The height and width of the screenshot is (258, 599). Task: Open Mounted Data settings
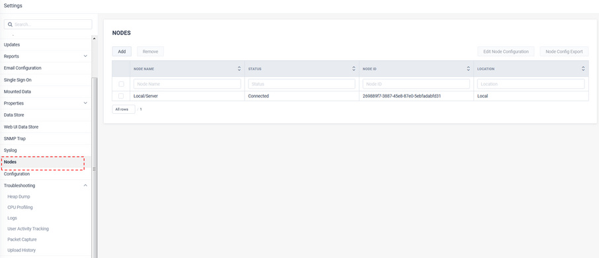pyautogui.click(x=18, y=92)
